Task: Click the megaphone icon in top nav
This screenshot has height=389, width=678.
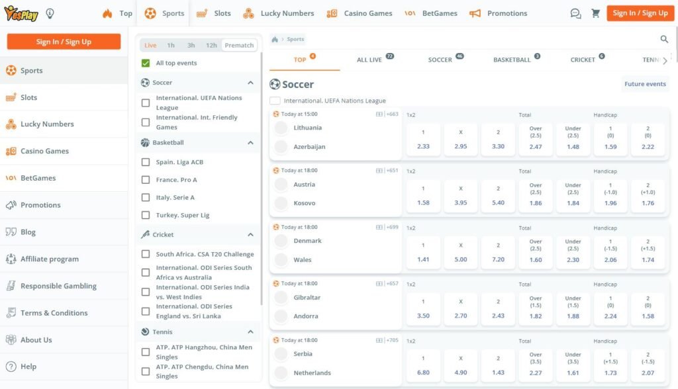Action: pos(475,13)
